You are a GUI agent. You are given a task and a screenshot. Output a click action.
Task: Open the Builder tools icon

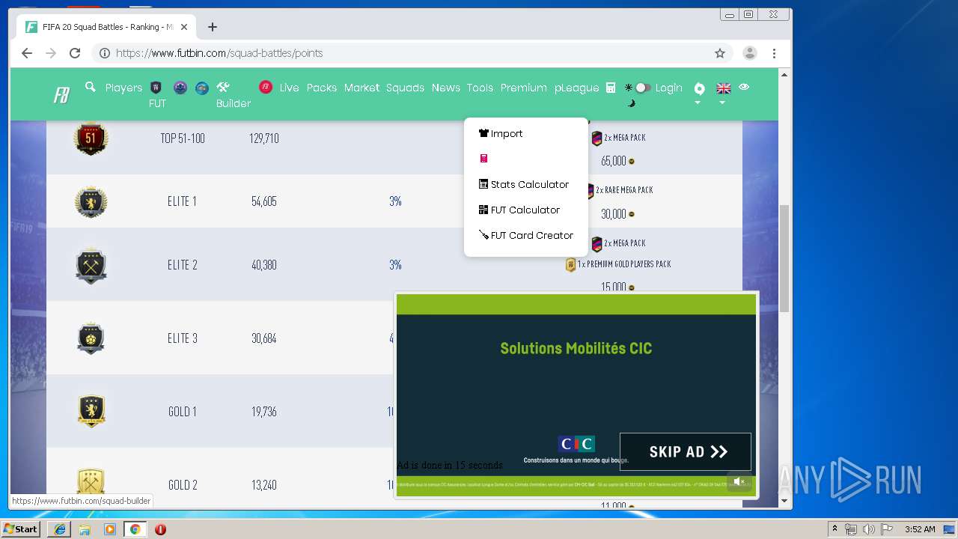223,88
